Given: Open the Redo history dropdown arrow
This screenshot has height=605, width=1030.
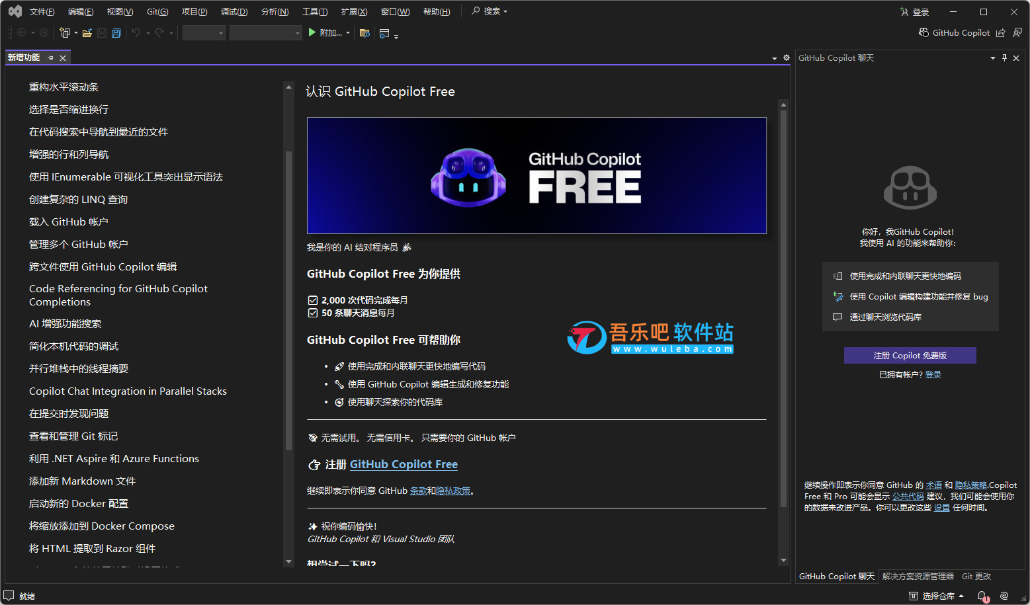Looking at the screenshot, I should [171, 32].
